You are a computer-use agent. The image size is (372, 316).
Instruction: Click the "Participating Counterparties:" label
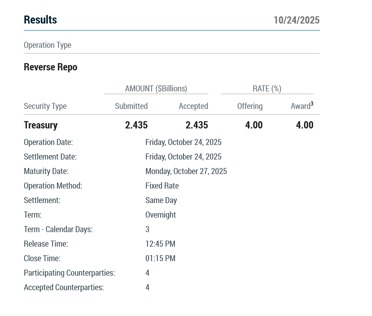click(69, 273)
